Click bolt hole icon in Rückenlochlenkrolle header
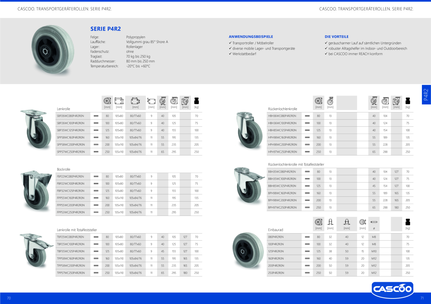The width and height of the screenshot is (431, 304). pyautogui.click(x=330, y=101)
